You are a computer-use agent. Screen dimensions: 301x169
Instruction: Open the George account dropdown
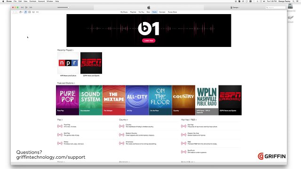[x=235, y=8]
